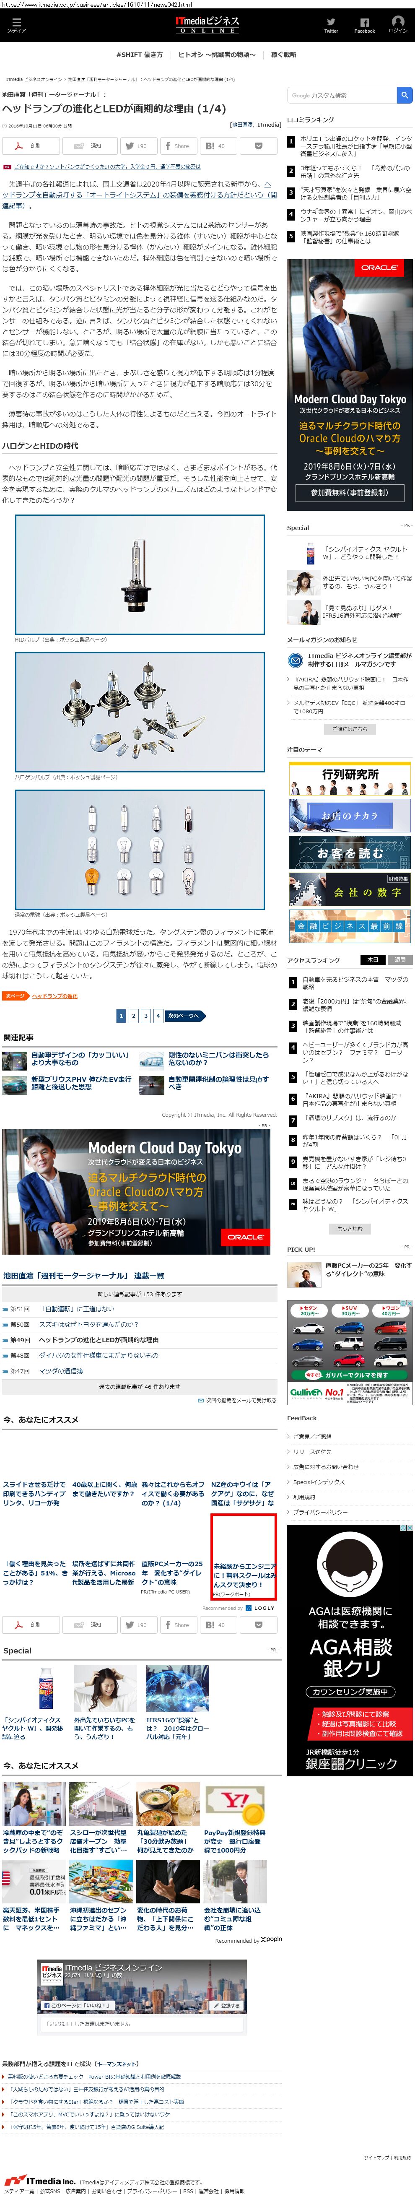Screen dimensions: 415x2199
Task: Click the ヘッドランプの進化 next page link
Action: 54,996
